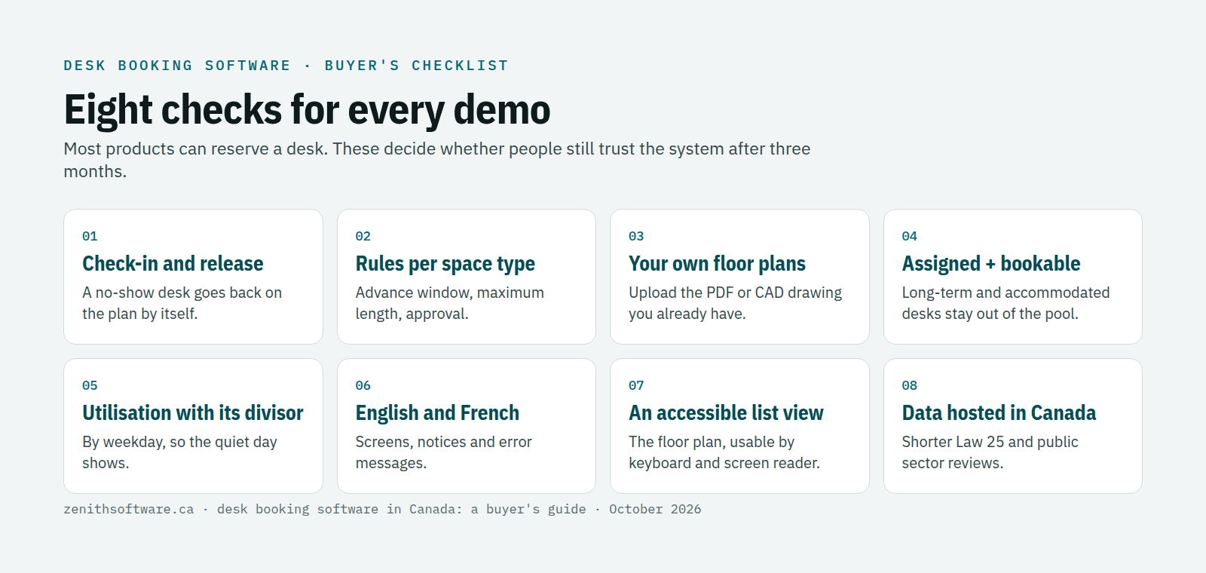Image resolution: width=1206 pixels, height=573 pixels.
Task: Select 'Long-term and accommodated desks' description
Action: point(1006,303)
